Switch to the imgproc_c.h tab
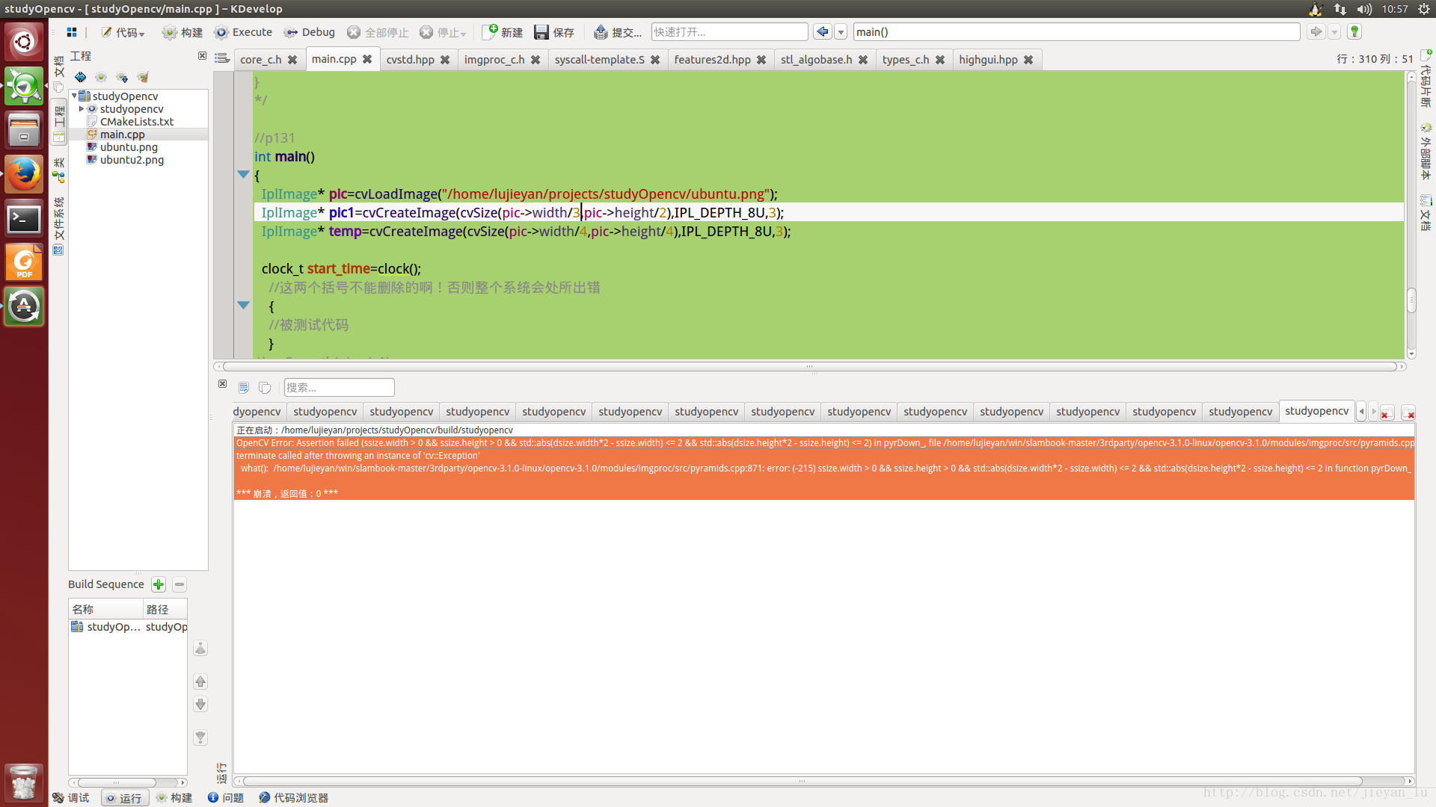This screenshot has height=807, width=1436. coord(494,59)
